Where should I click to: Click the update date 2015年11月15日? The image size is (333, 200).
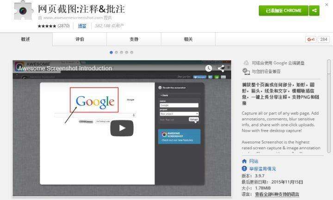tap(287, 182)
